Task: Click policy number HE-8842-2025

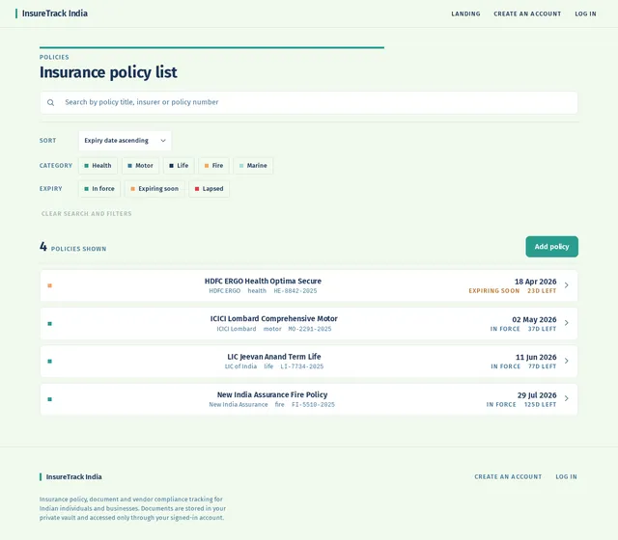Action: [295, 291]
